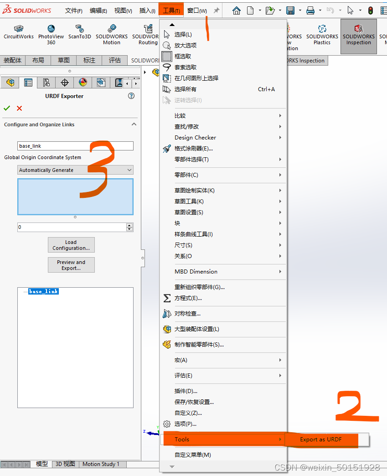
Task: Increase the child links number stepper
Action: pos(129,225)
